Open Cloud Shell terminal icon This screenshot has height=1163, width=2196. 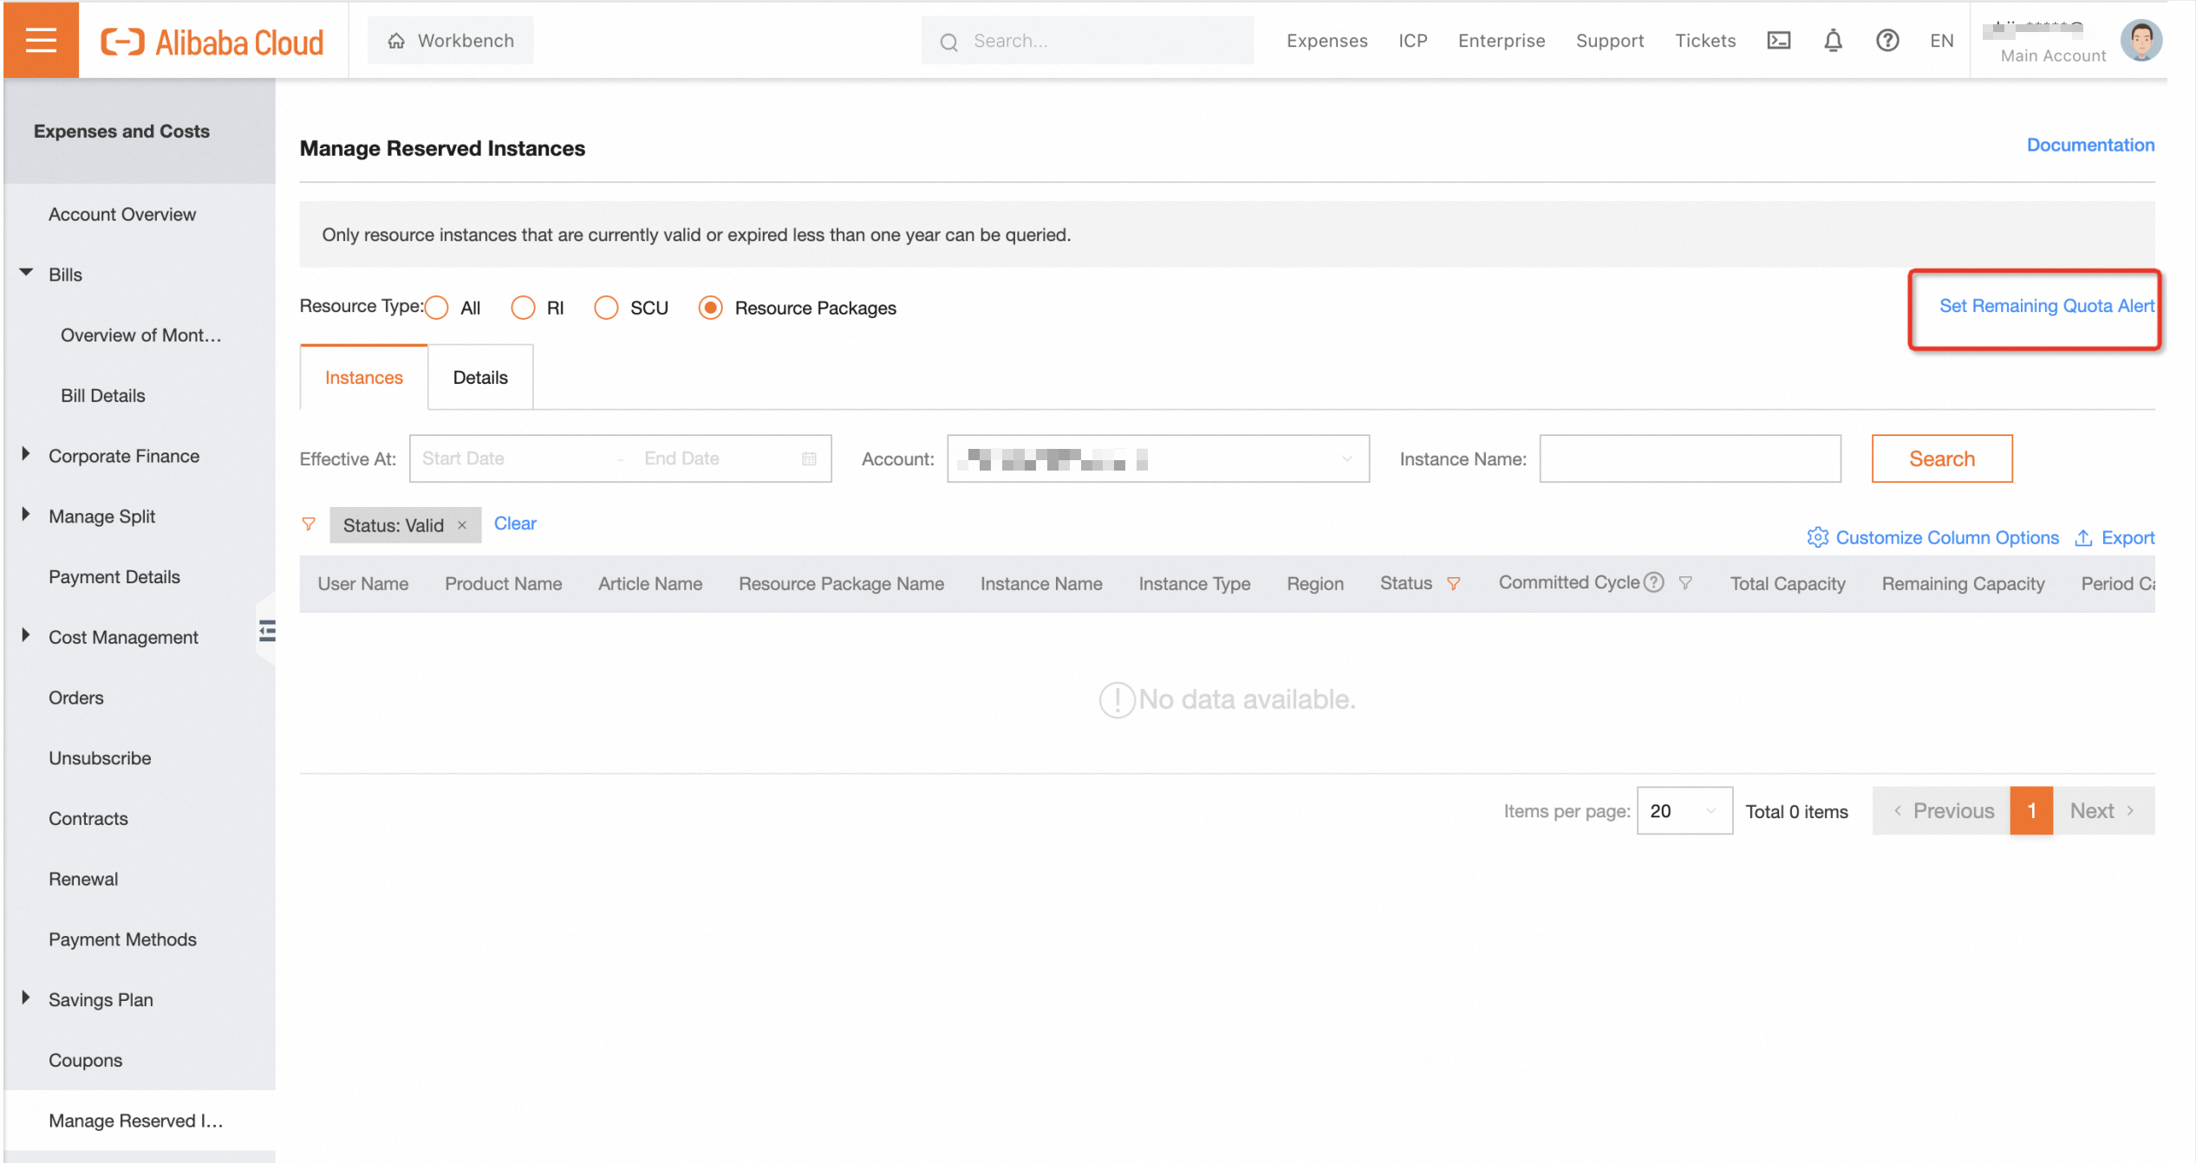tap(1778, 41)
